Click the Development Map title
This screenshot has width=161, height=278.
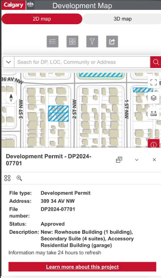point(82,6)
